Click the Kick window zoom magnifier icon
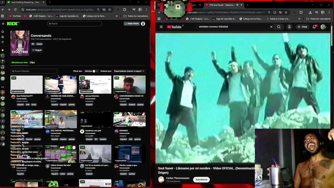 click(98, 10)
